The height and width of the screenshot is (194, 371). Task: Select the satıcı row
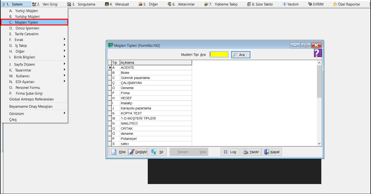click(x=150, y=144)
